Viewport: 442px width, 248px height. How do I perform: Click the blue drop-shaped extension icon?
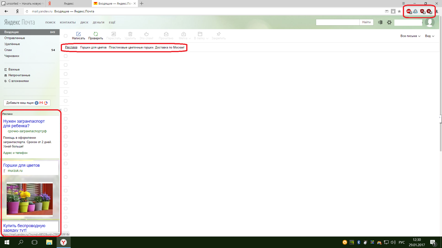coord(415,11)
